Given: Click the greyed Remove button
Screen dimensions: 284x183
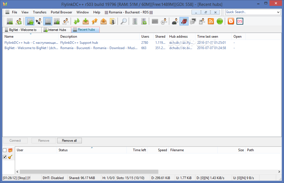Looking at the screenshot, I should (x=44, y=141).
